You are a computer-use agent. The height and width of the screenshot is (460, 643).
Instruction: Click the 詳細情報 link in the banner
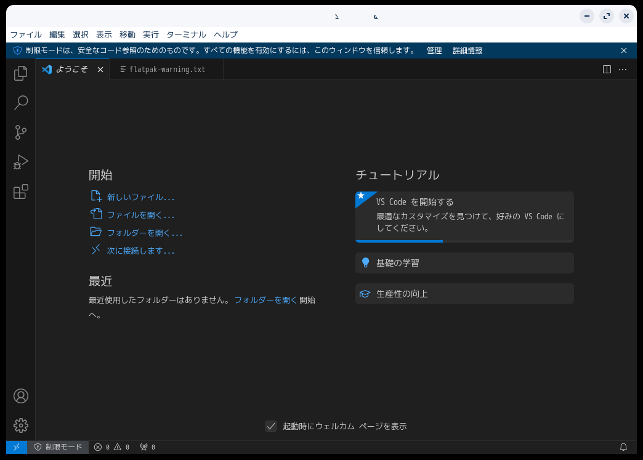[x=467, y=50]
